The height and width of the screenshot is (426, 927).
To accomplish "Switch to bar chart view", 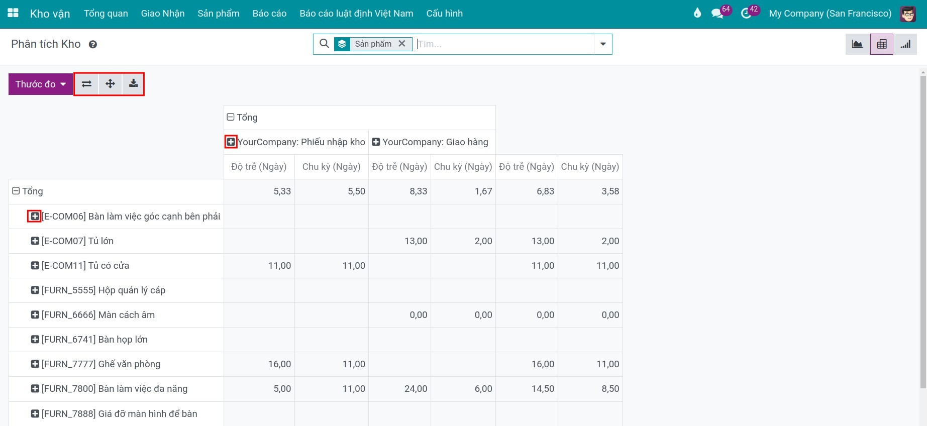I will pyautogui.click(x=905, y=44).
